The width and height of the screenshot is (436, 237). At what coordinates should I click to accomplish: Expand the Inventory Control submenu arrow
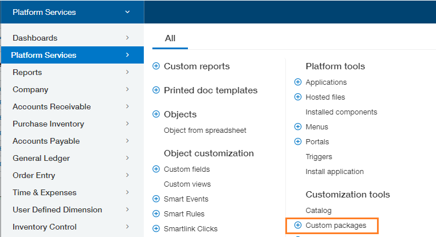click(127, 227)
